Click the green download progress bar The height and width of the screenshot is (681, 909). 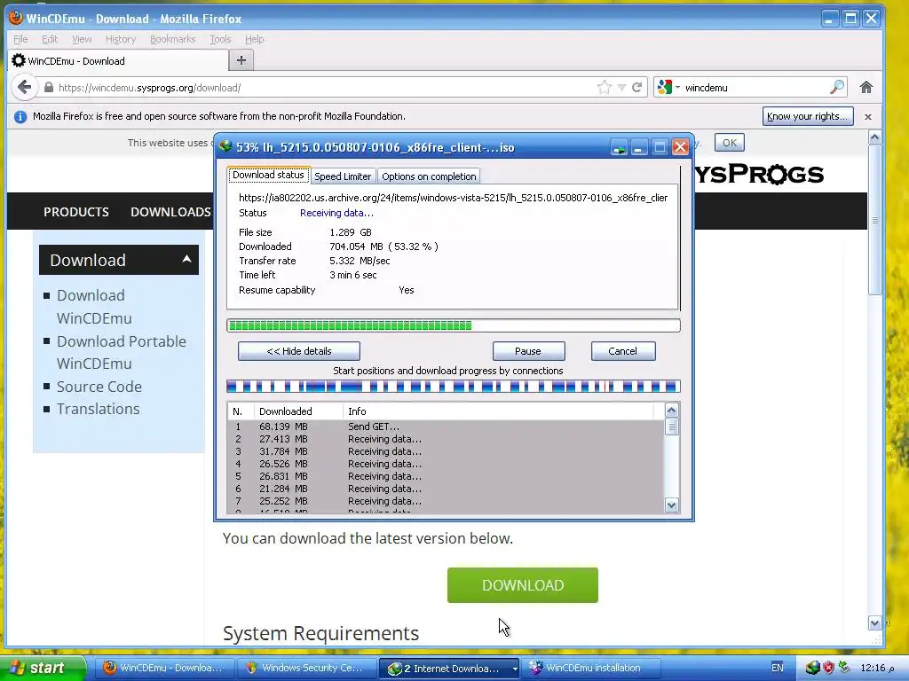pos(454,325)
